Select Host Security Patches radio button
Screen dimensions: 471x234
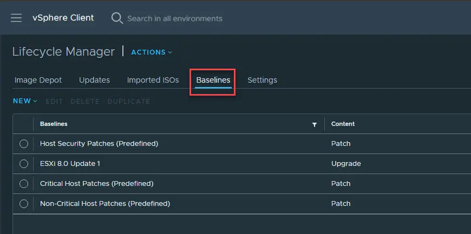pyautogui.click(x=23, y=144)
